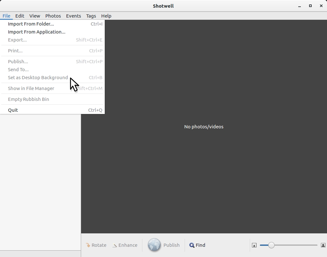Click the small thumbnail size icon

(x=254, y=245)
